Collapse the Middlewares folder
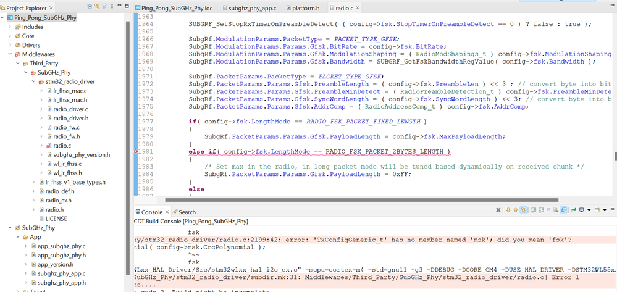617x292 pixels. (10, 54)
